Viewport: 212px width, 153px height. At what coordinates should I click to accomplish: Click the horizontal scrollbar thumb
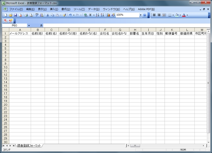(x=135, y=146)
